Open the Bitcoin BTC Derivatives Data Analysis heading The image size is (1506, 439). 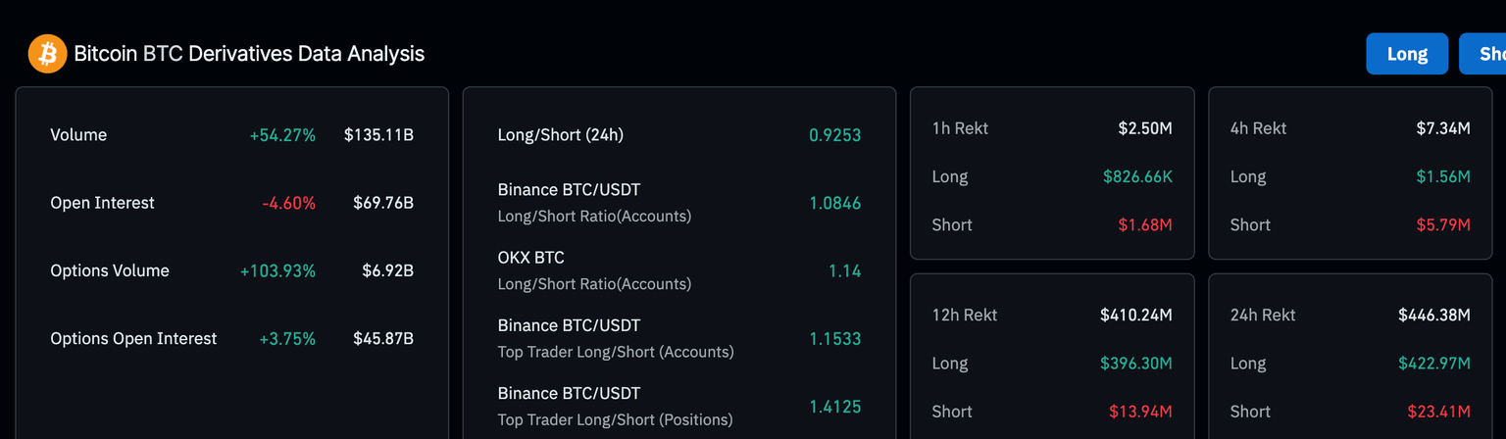tap(249, 54)
